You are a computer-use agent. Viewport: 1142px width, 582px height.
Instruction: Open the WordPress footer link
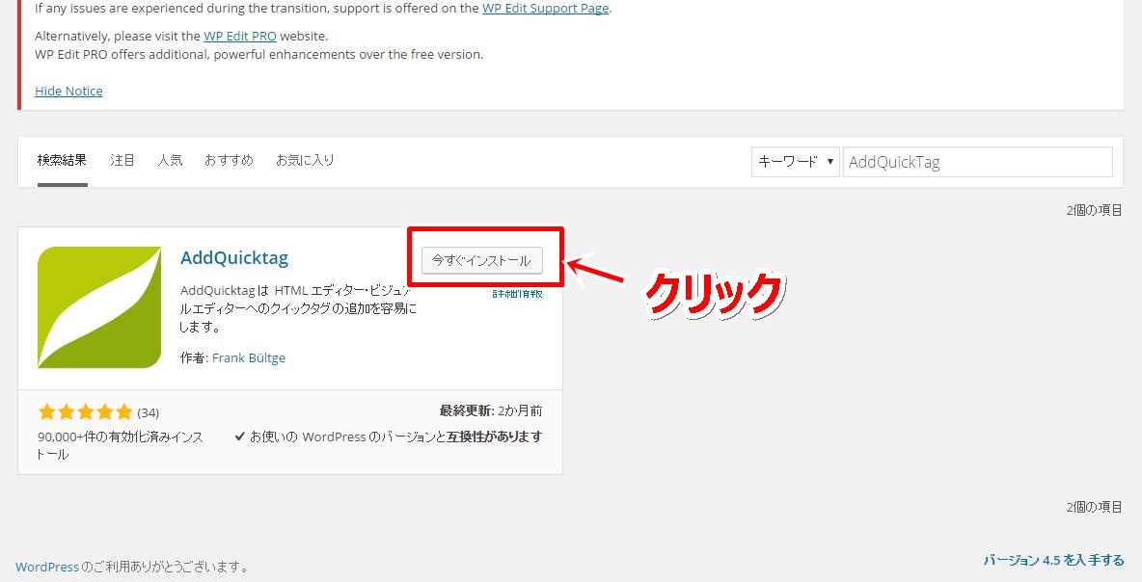[46, 567]
